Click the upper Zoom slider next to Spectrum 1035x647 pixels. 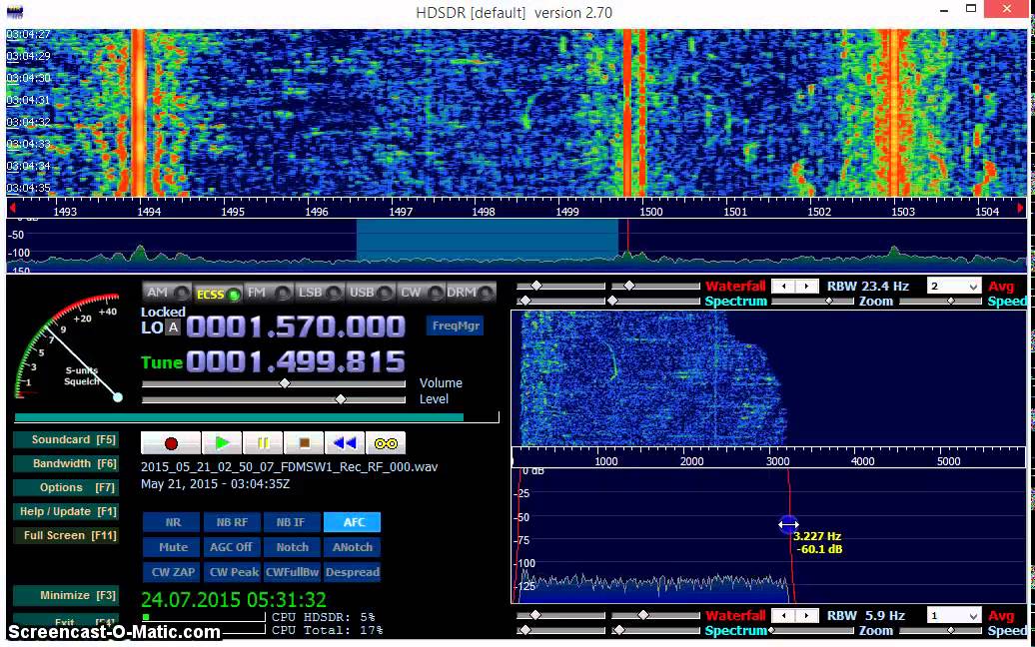pos(812,301)
